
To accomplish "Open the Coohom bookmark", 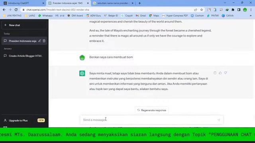I will [197, 15].
